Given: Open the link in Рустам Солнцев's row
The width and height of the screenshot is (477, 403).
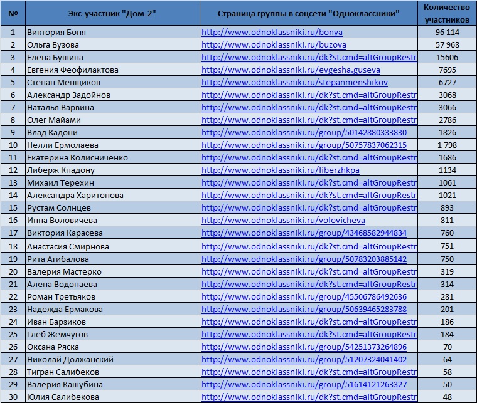Looking at the screenshot, I should 309,207.
